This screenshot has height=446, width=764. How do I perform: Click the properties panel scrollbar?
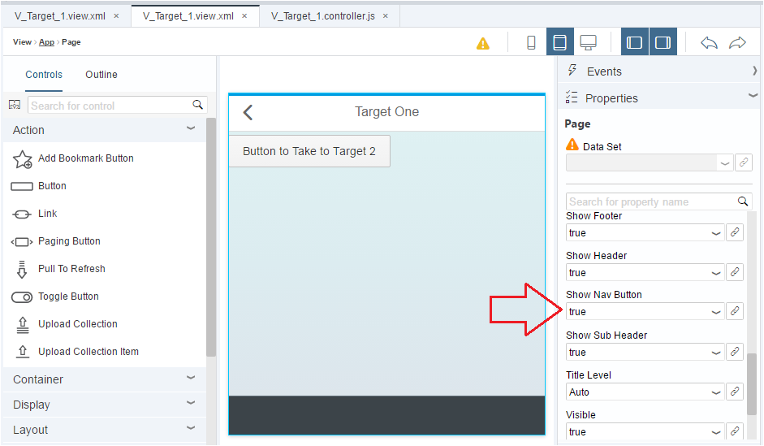[752, 383]
